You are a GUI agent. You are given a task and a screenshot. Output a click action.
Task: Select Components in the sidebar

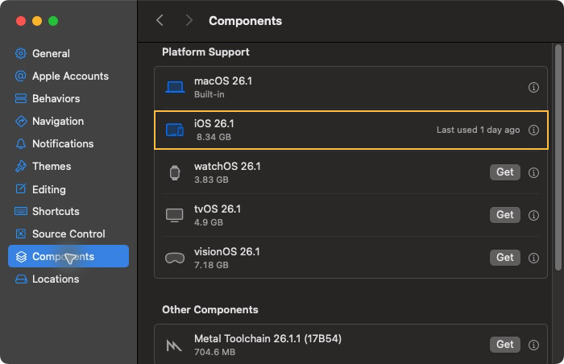coord(68,256)
